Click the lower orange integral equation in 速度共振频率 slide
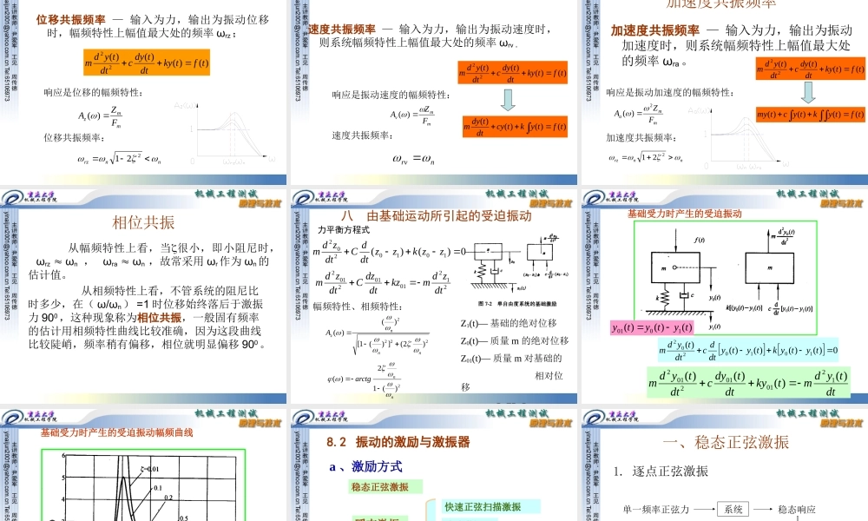Image resolution: width=868 pixels, height=521 pixels. [x=515, y=127]
